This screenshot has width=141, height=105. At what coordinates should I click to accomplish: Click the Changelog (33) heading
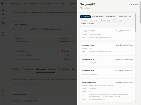click(87, 4)
